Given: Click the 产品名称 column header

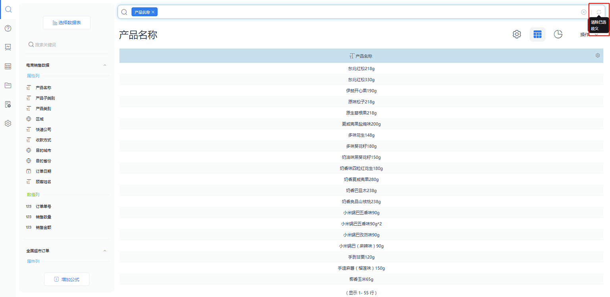Looking at the screenshot, I should click(361, 56).
